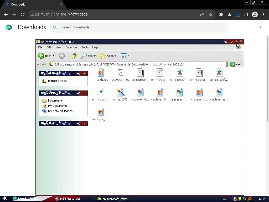Open the Extensions puzzle icon

[x=221, y=15]
